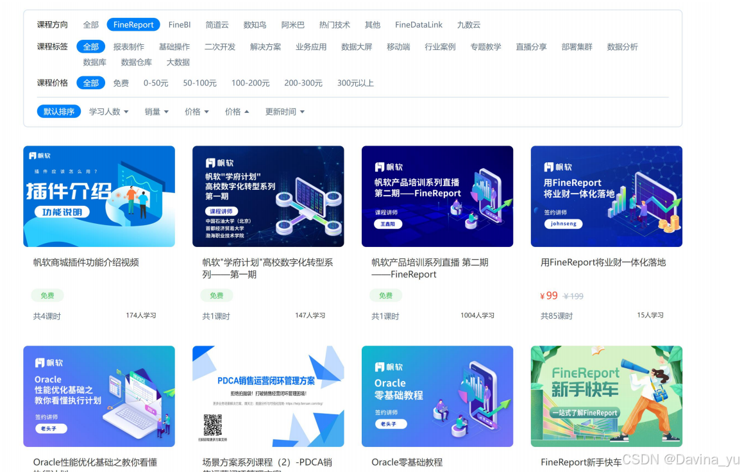Open title 帆软商城插件功能介绍视频
742x472 pixels.
point(86,262)
